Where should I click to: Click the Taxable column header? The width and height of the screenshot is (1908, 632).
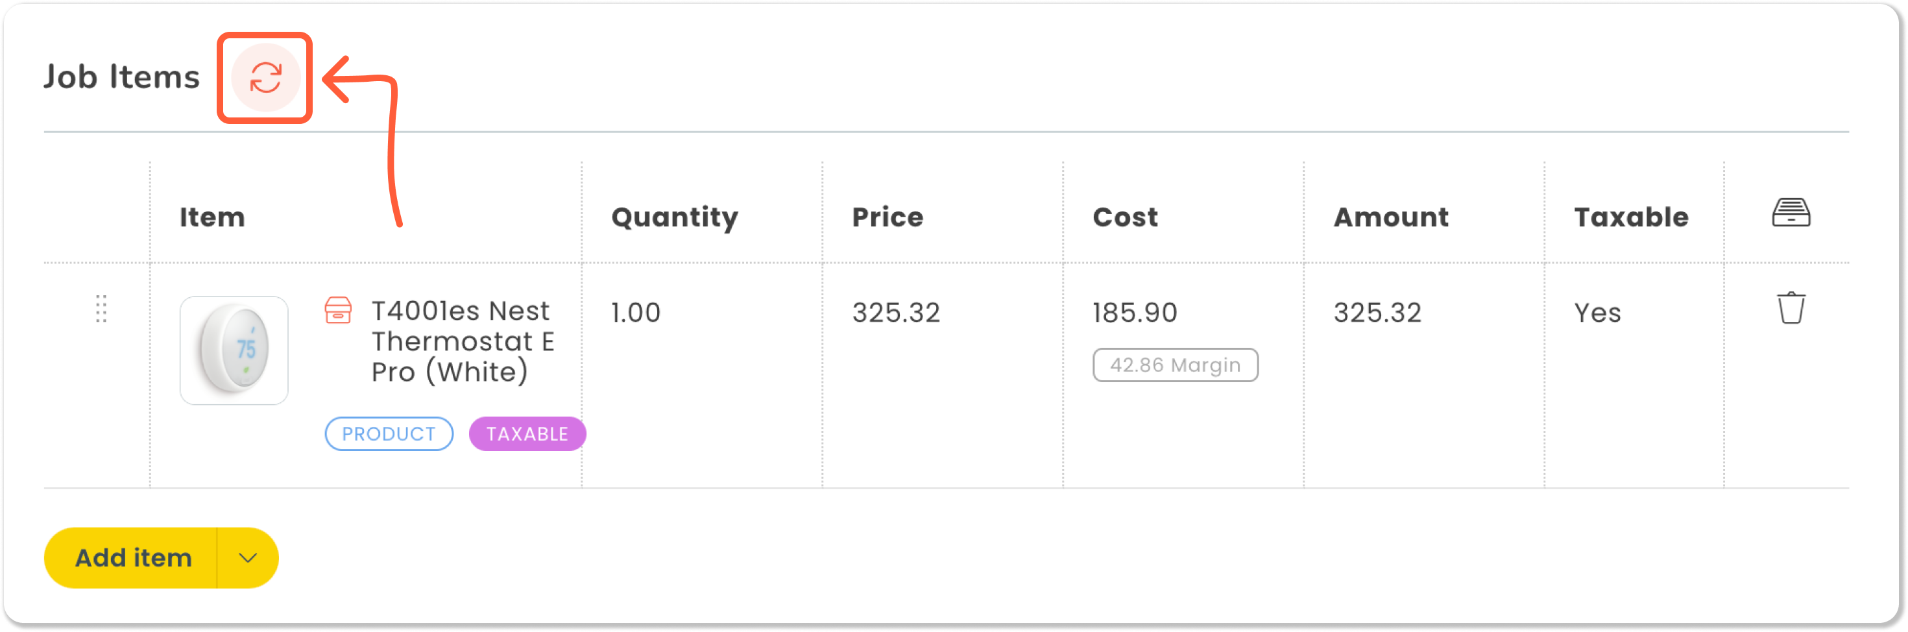point(1631,217)
